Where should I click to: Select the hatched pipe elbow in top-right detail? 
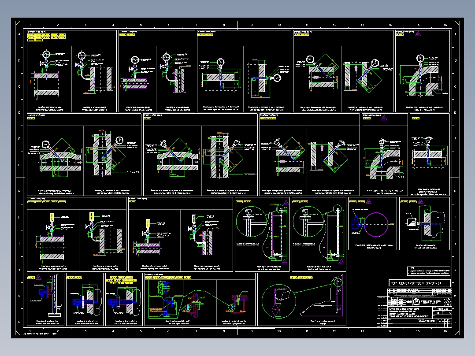tap(423, 81)
